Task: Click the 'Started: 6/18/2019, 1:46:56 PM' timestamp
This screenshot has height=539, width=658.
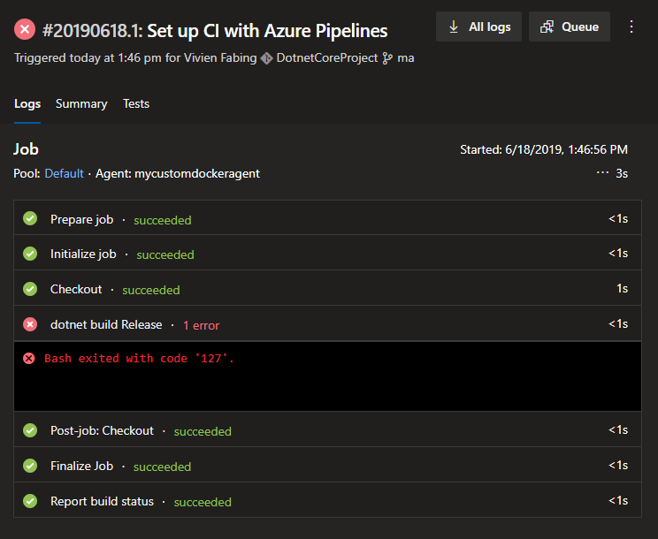Action: tap(544, 149)
